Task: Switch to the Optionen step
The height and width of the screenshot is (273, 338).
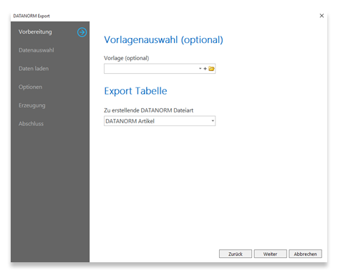Action: (30, 87)
